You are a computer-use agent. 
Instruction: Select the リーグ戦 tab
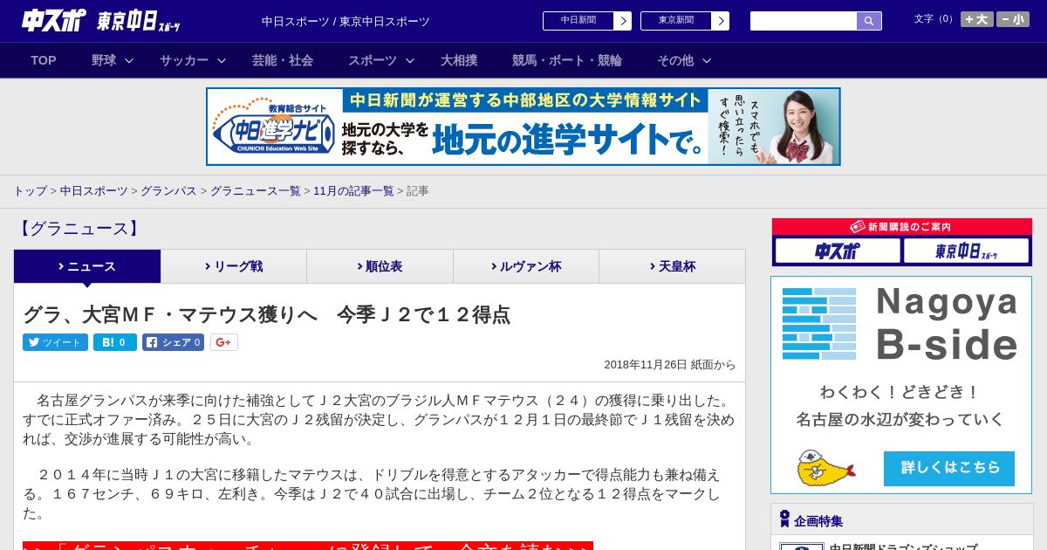pyautogui.click(x=234, y=266)
